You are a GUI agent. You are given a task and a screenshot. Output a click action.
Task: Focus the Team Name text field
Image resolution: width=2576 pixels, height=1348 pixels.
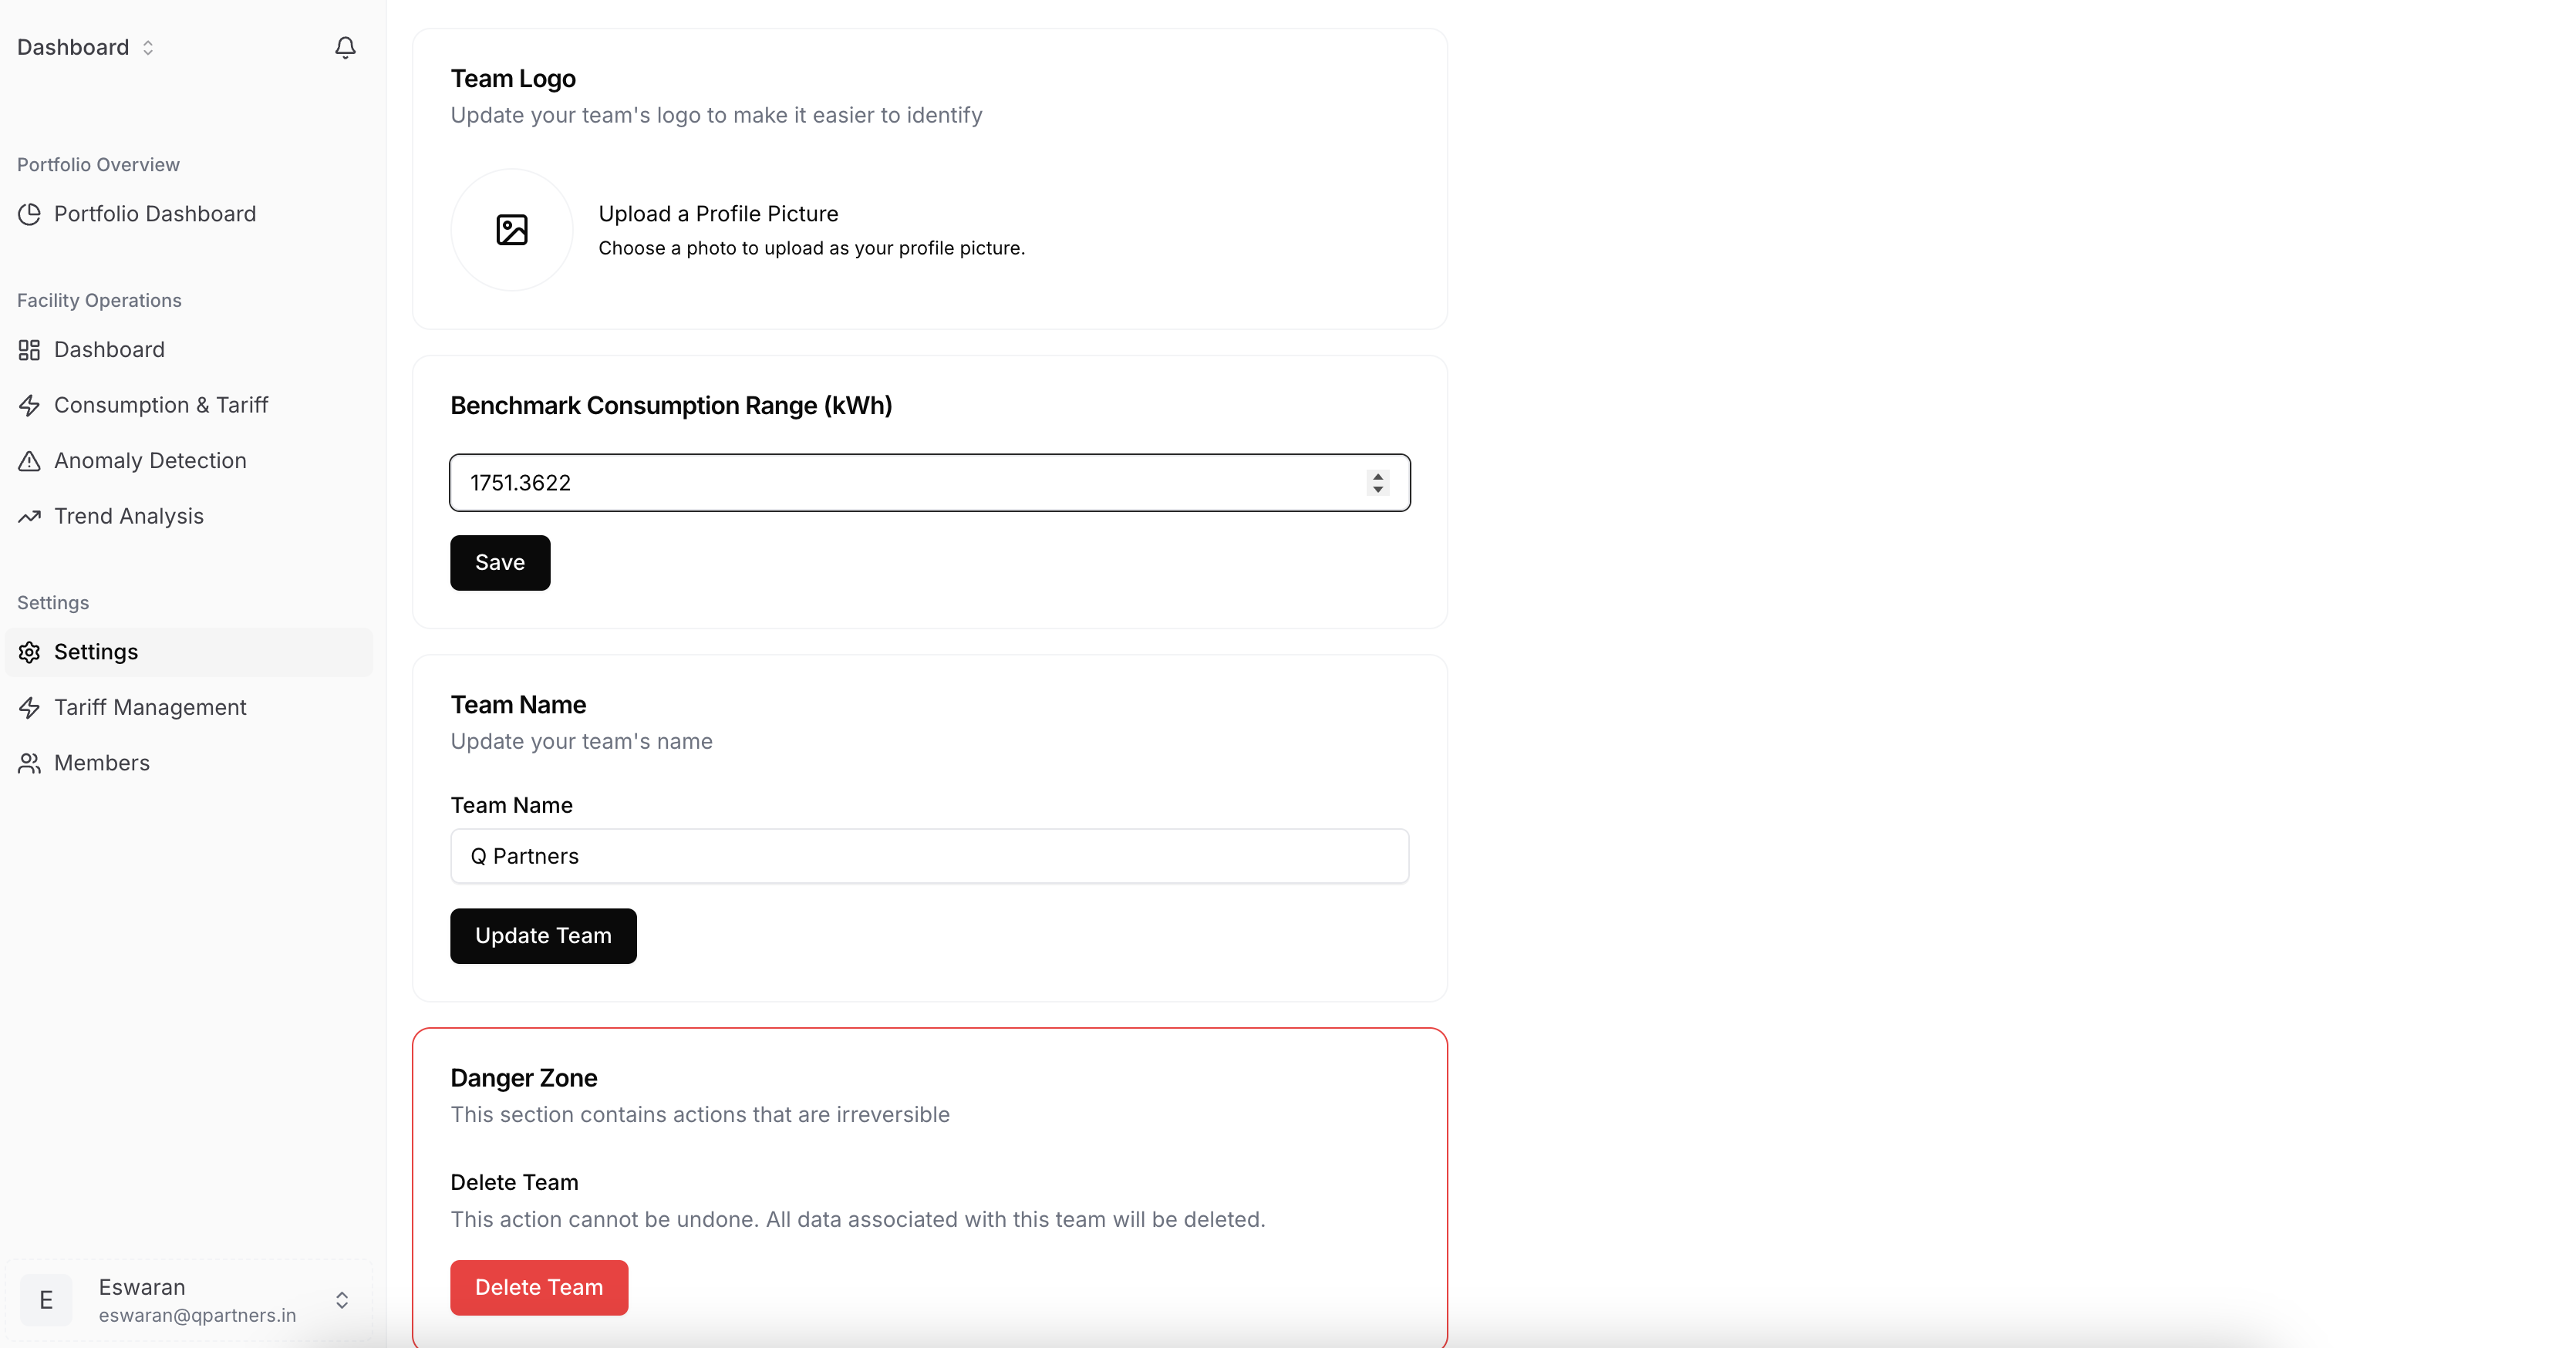click(x=929, y=856)
